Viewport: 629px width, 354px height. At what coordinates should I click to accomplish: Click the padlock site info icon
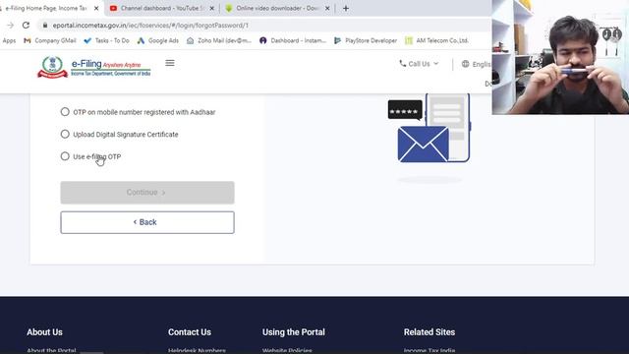pyautogui.click(x=45, y=26)
